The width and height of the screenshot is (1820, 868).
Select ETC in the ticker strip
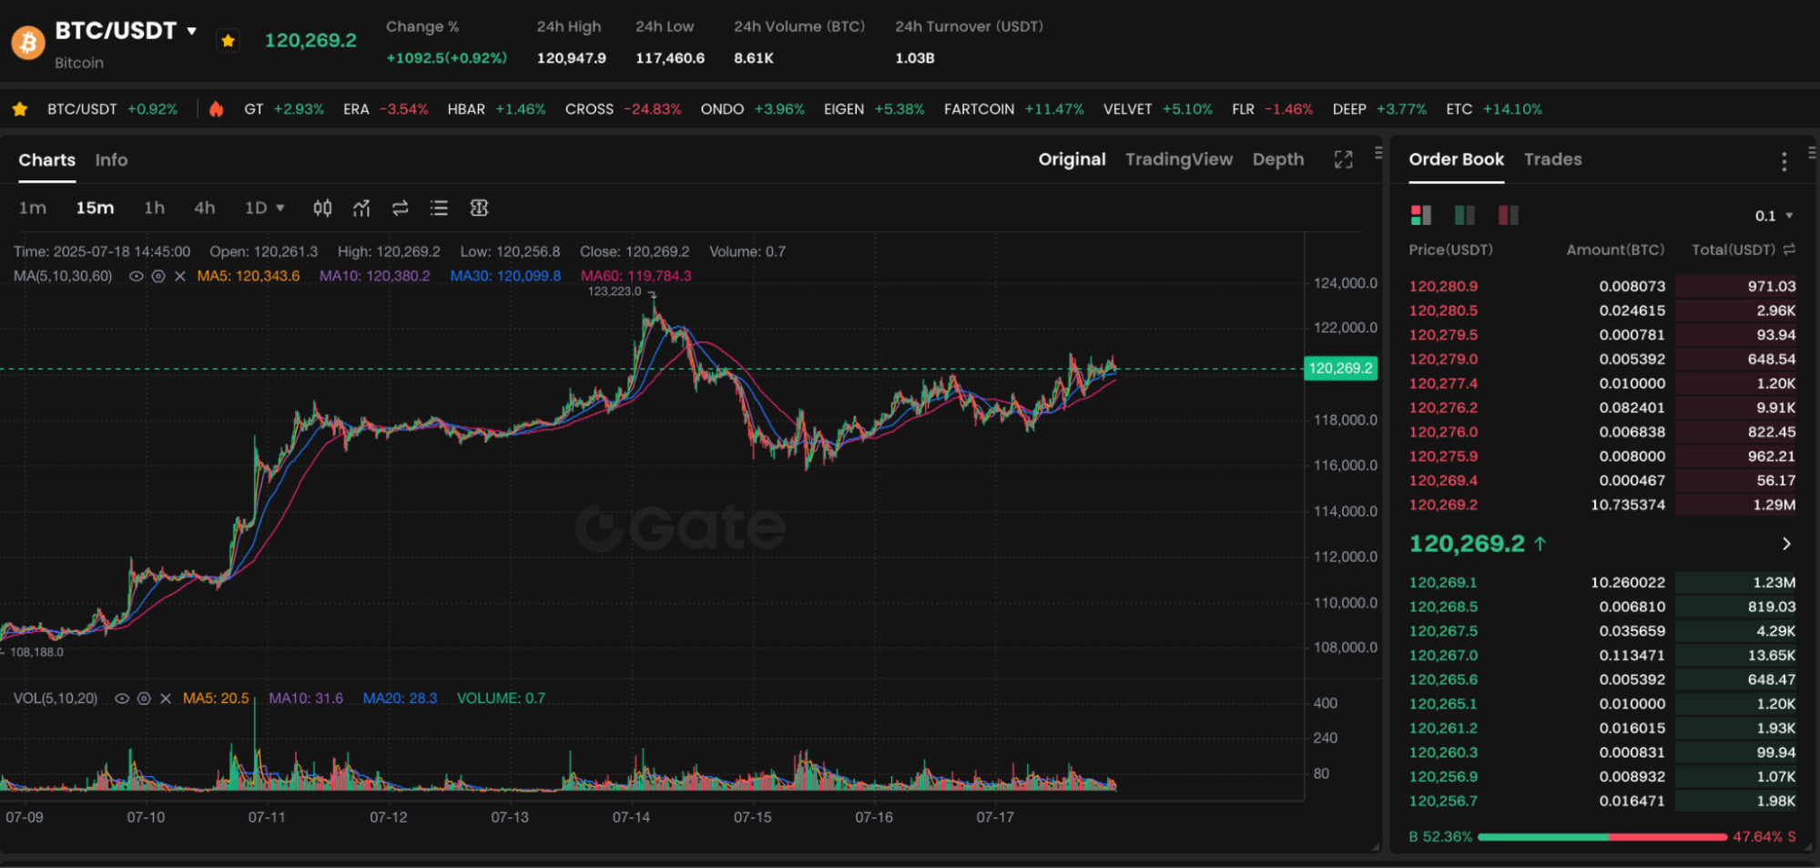1459,109
